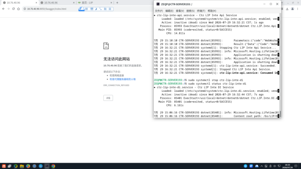Open the network tray icon
The image size is (301, 169).
click(x=279, y=166)
